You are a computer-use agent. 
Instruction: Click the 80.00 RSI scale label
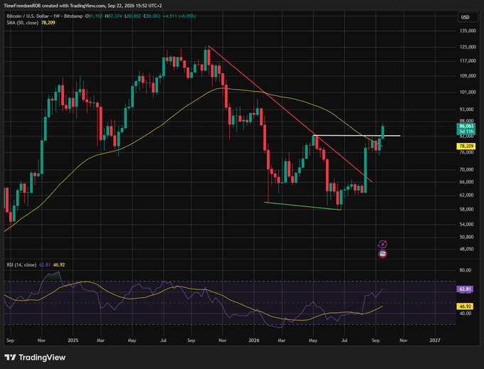coord(465,270)
